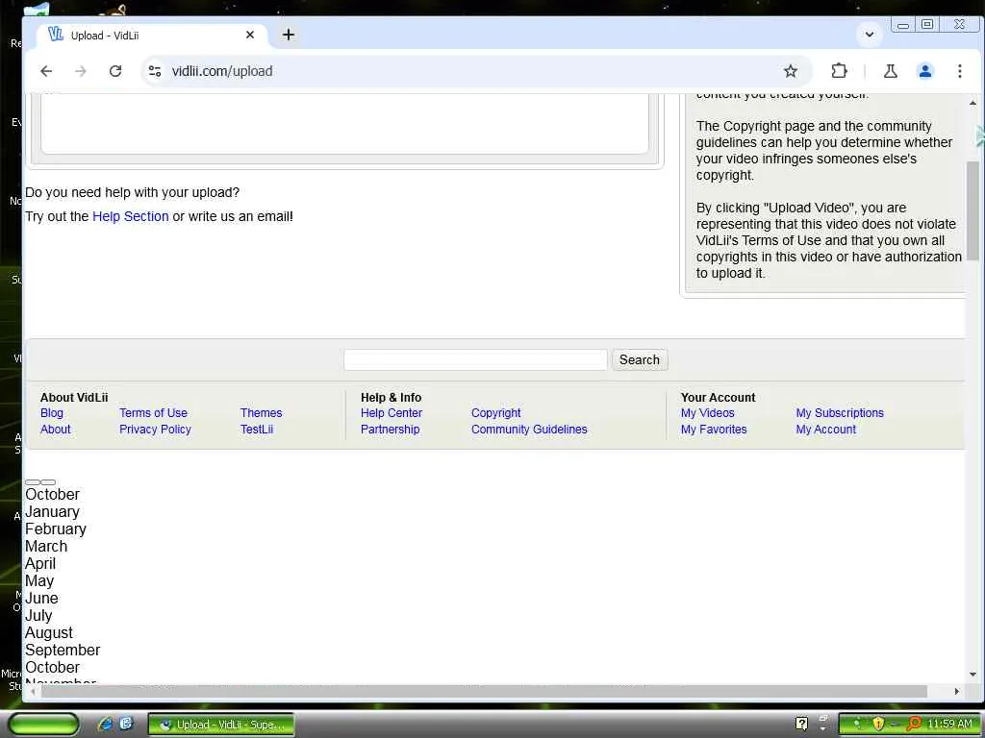Open the My Account link
Screen dimensions: 985x738
click(x=825, y=430)
